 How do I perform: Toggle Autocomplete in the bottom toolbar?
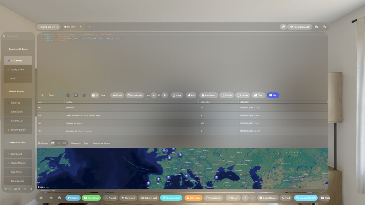click(171, 198)
